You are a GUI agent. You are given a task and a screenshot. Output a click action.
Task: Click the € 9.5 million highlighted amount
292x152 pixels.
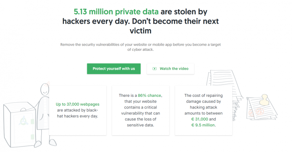[203, 125]
